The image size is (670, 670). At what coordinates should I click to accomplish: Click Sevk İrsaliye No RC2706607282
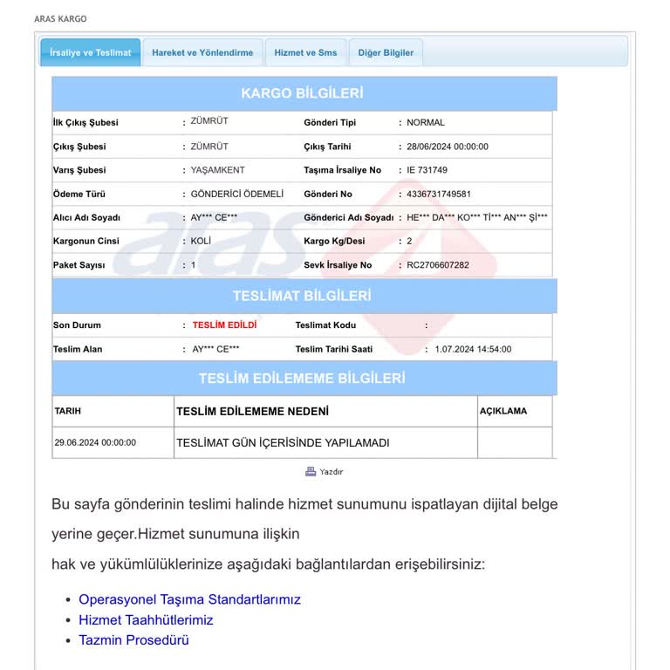[438, 265]
